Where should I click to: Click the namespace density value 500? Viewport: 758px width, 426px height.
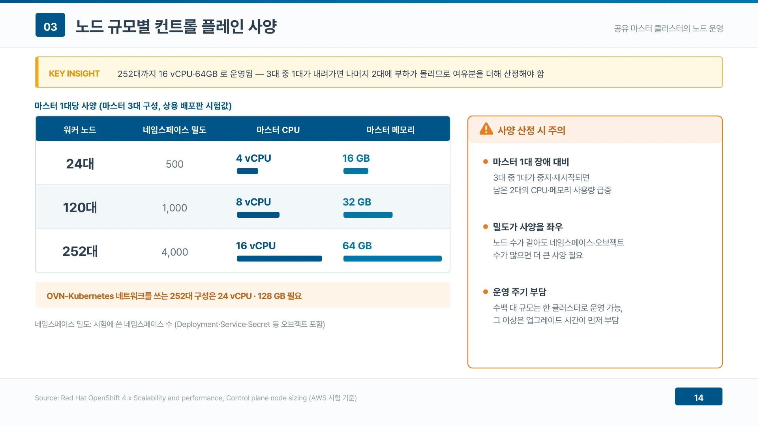click(x=174, y=164)
